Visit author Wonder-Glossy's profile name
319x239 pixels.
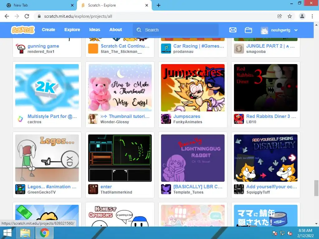click(x=115, y=122)
